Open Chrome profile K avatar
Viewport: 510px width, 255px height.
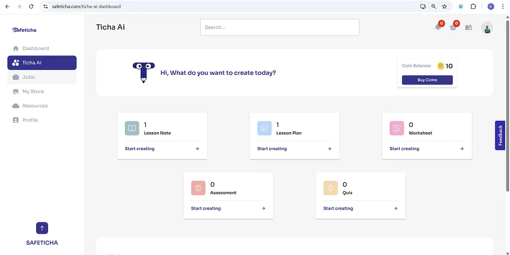(491, 6)
